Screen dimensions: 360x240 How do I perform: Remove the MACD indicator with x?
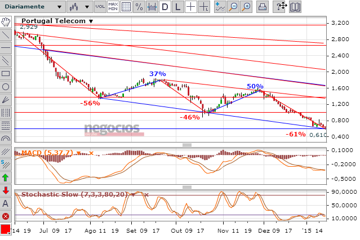pyautogui.click(x=91, y=153)
